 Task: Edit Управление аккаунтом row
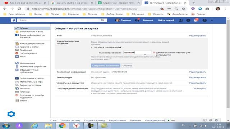pos(197,83)
